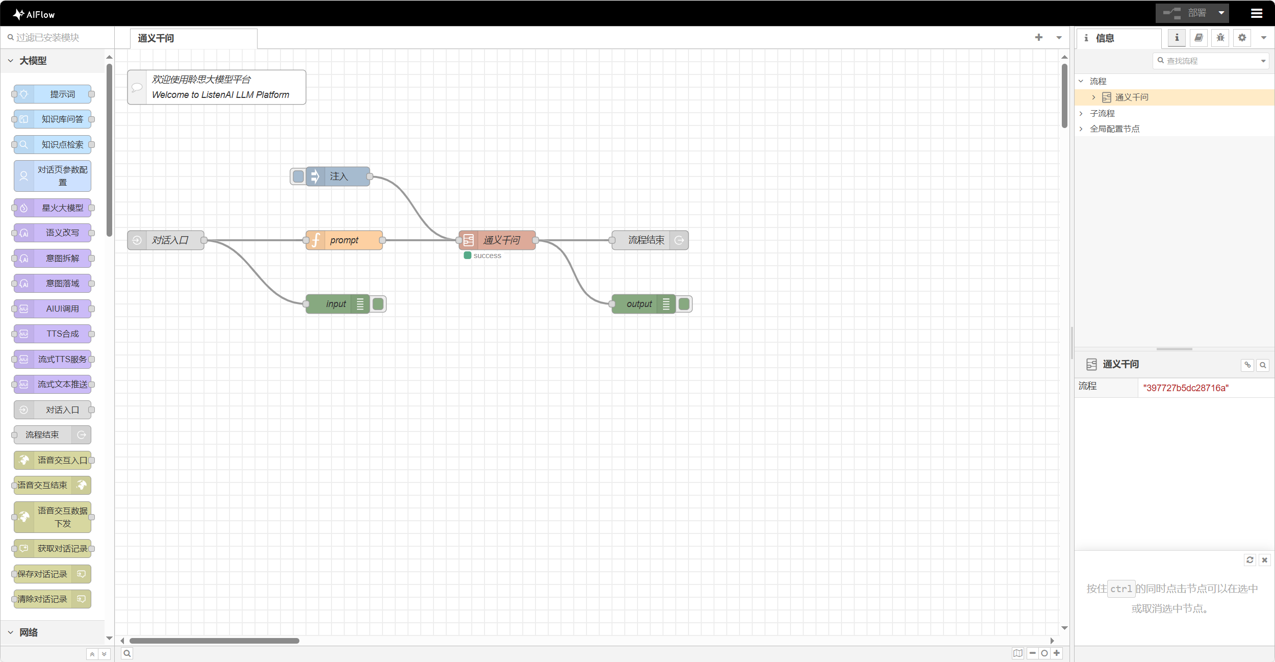Screen dimensions: 1275x662
Task: Trigger the 注入 inject node button
Action: pos(298,176)
